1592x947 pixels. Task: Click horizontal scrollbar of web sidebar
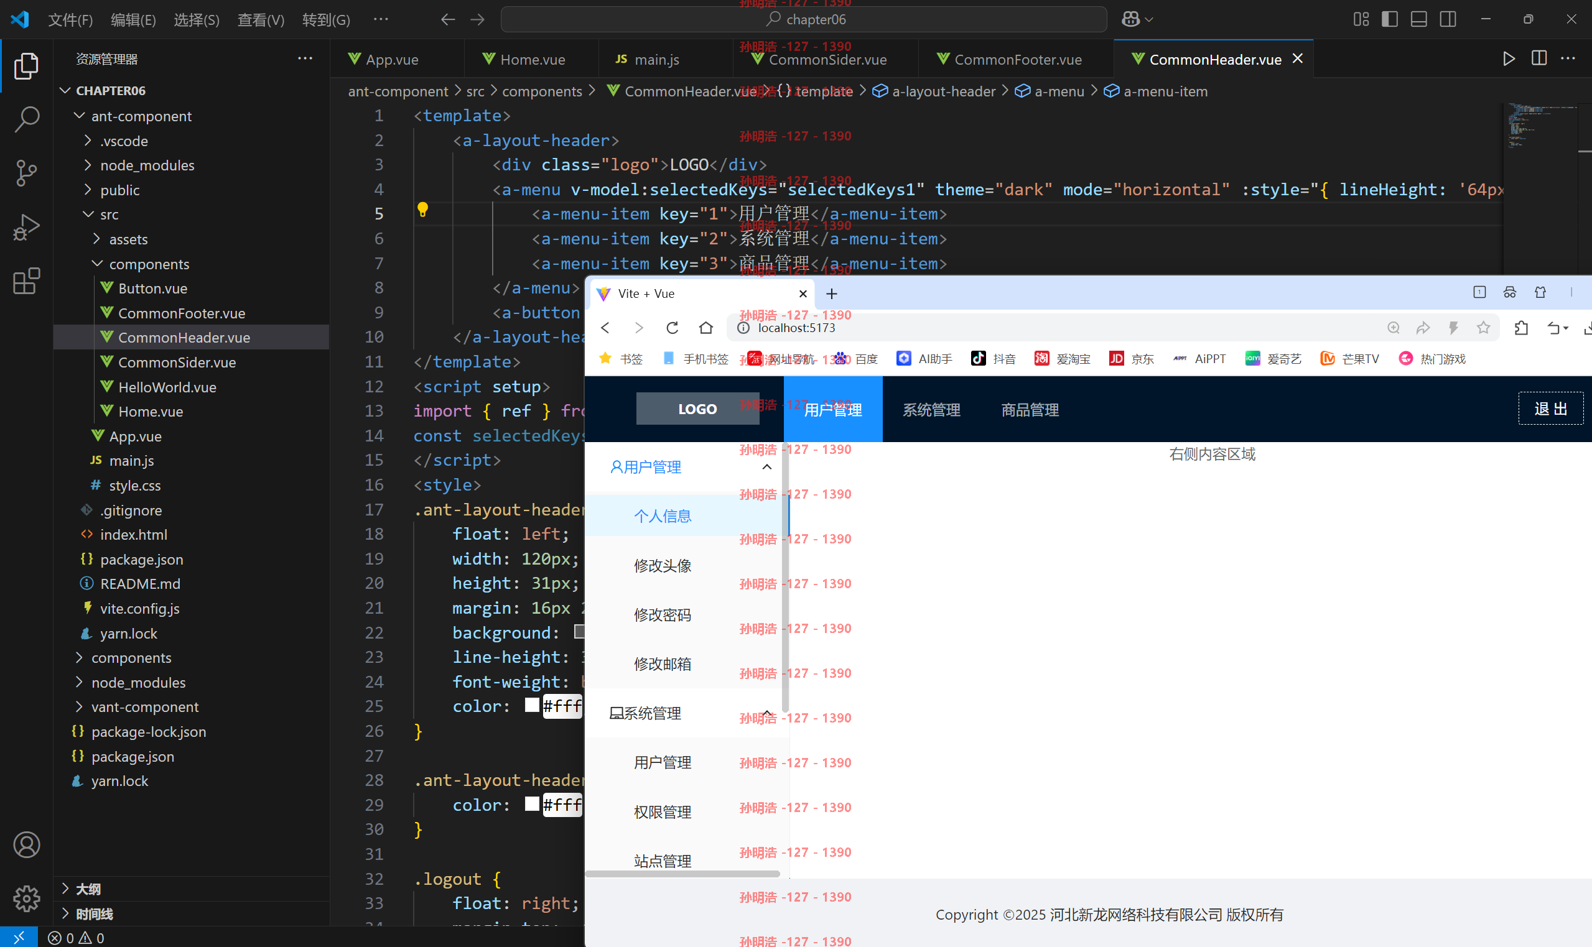682,874
